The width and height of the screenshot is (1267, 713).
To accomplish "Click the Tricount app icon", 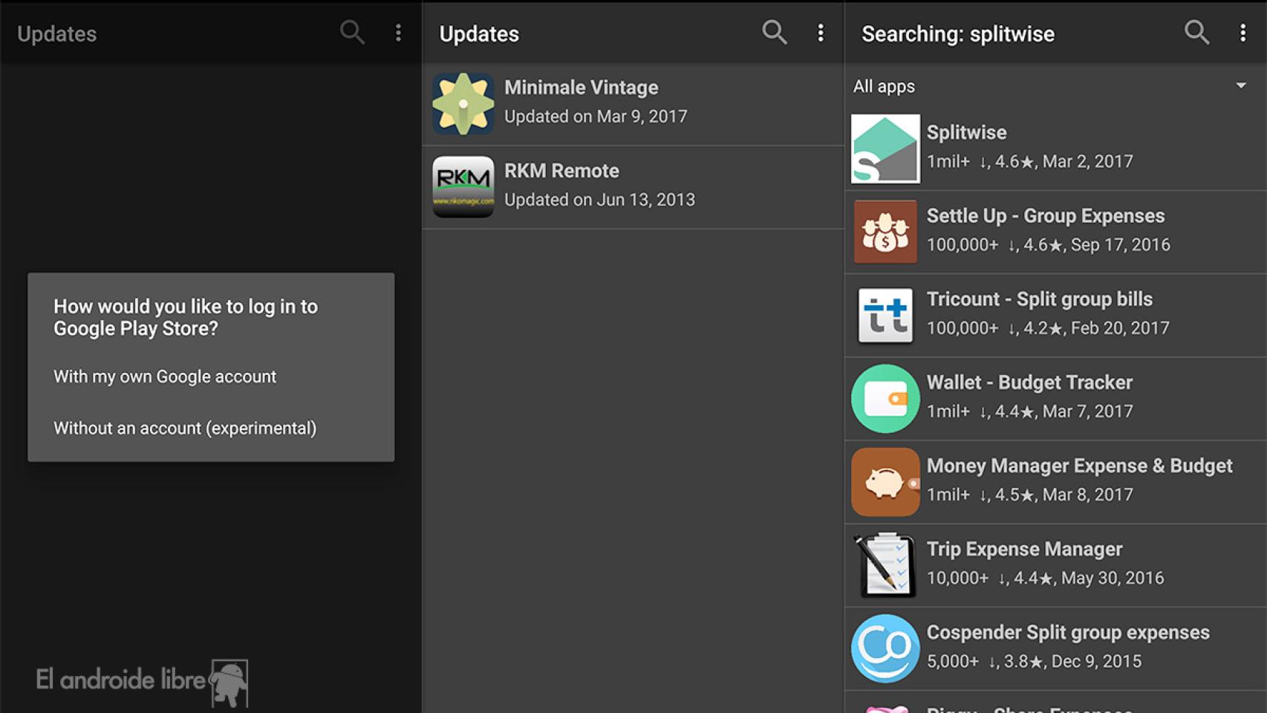I will 885,315.
